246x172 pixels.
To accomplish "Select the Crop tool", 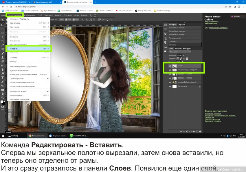I will tap(2, 42).
